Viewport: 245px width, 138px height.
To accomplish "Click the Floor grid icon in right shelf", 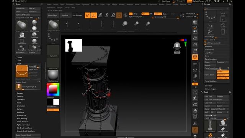I will 195,64.
